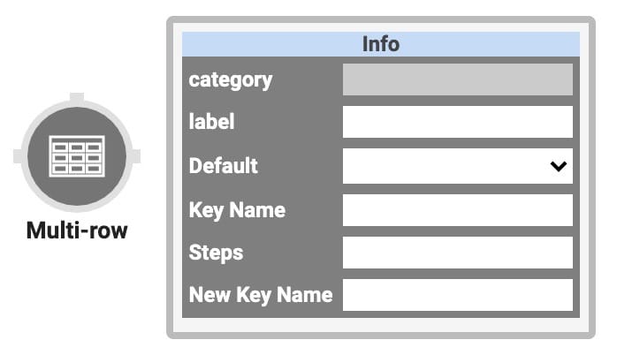Screen dimensions: 617x355
Task: Click the 'Steps' row label text
Action: click(x=216, y=253)
